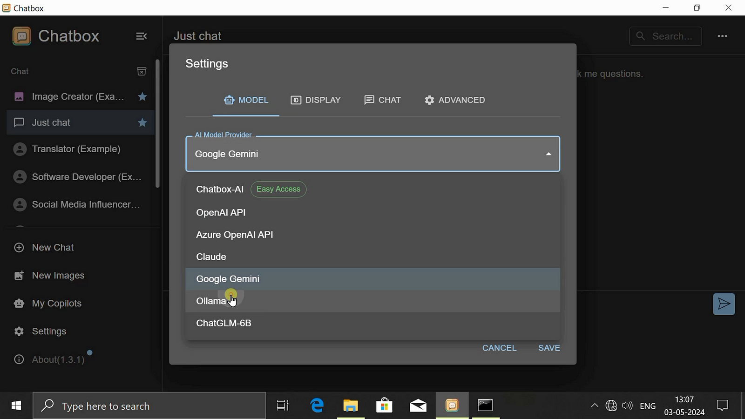Click the archive icon next to Chat
This screenshot has height=419, width=745.
pyautogui.click(x=142, y=71)
